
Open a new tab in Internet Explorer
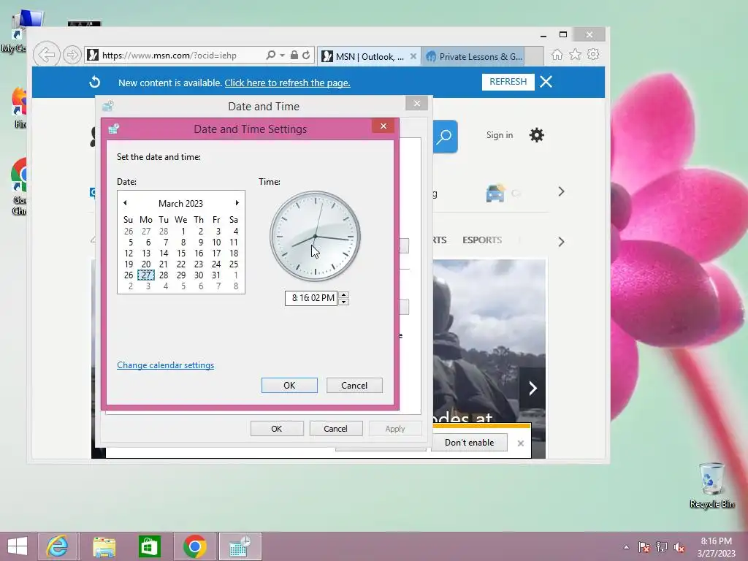click(534, 56)
